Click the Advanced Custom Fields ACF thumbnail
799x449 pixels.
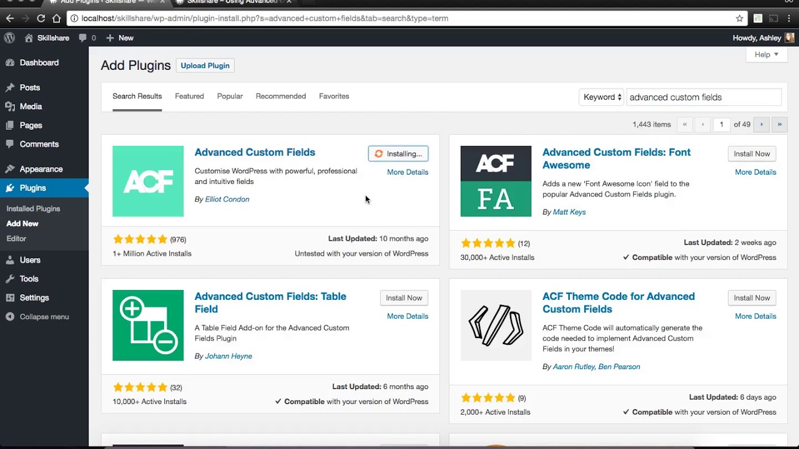point(148,181)
